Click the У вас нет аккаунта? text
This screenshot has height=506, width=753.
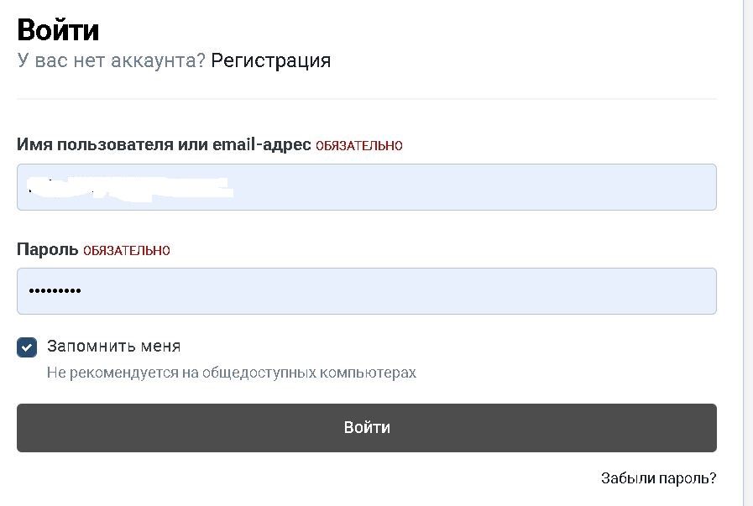[x=111, y=60]
